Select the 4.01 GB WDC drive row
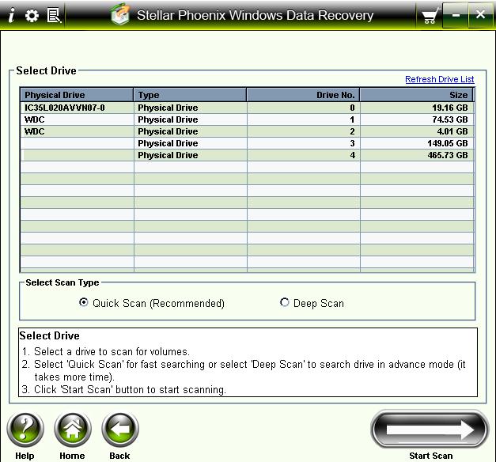Viewport: 496px width, 462px height. point(78,131)
